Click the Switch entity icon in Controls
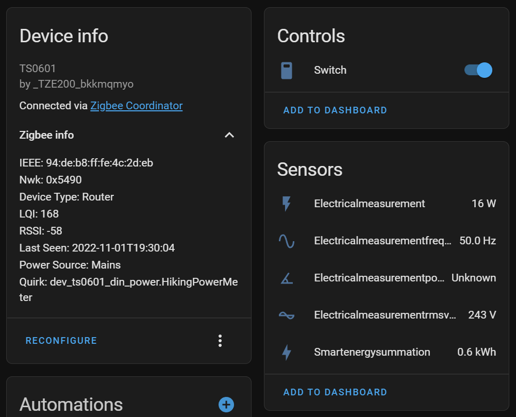The image size is (516, 417). [287, 70]
